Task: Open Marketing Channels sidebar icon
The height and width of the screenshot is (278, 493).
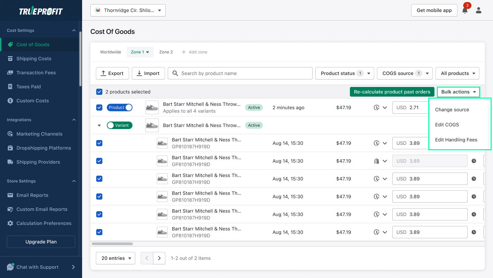Action: [10, 134]
